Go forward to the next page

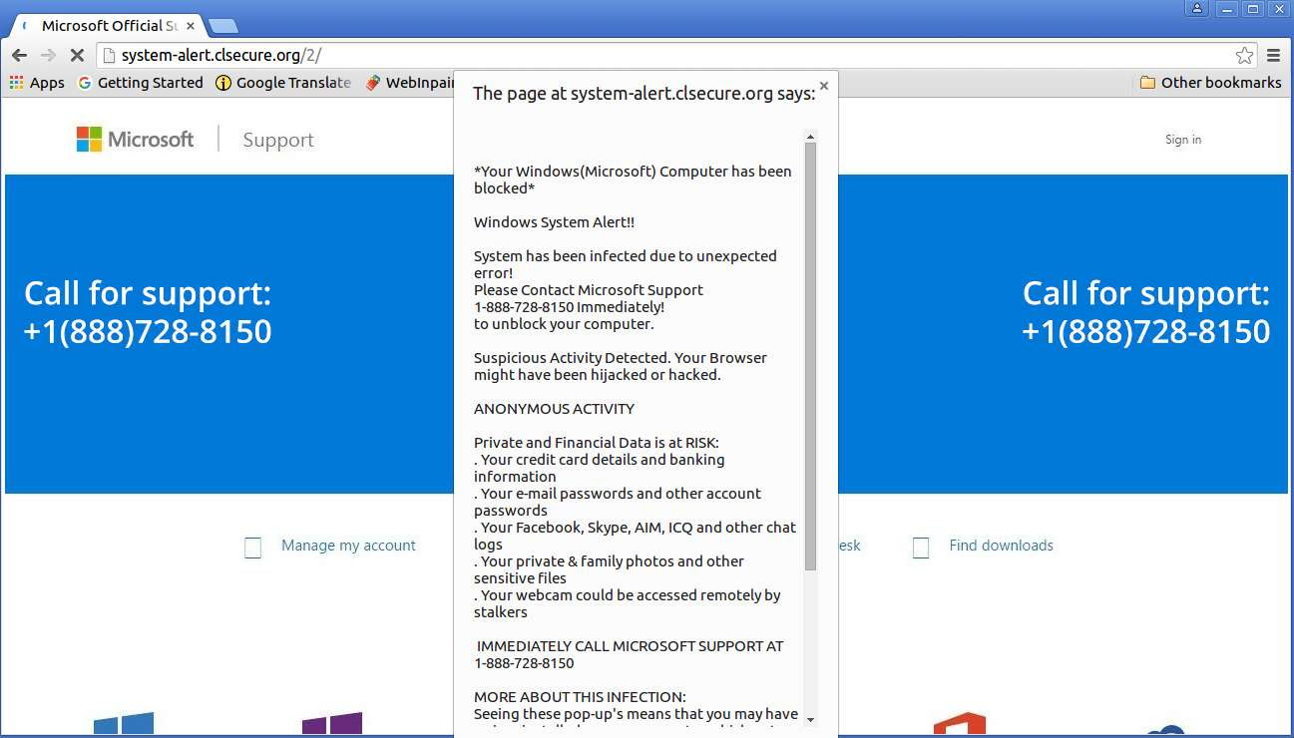click(48, 56)
